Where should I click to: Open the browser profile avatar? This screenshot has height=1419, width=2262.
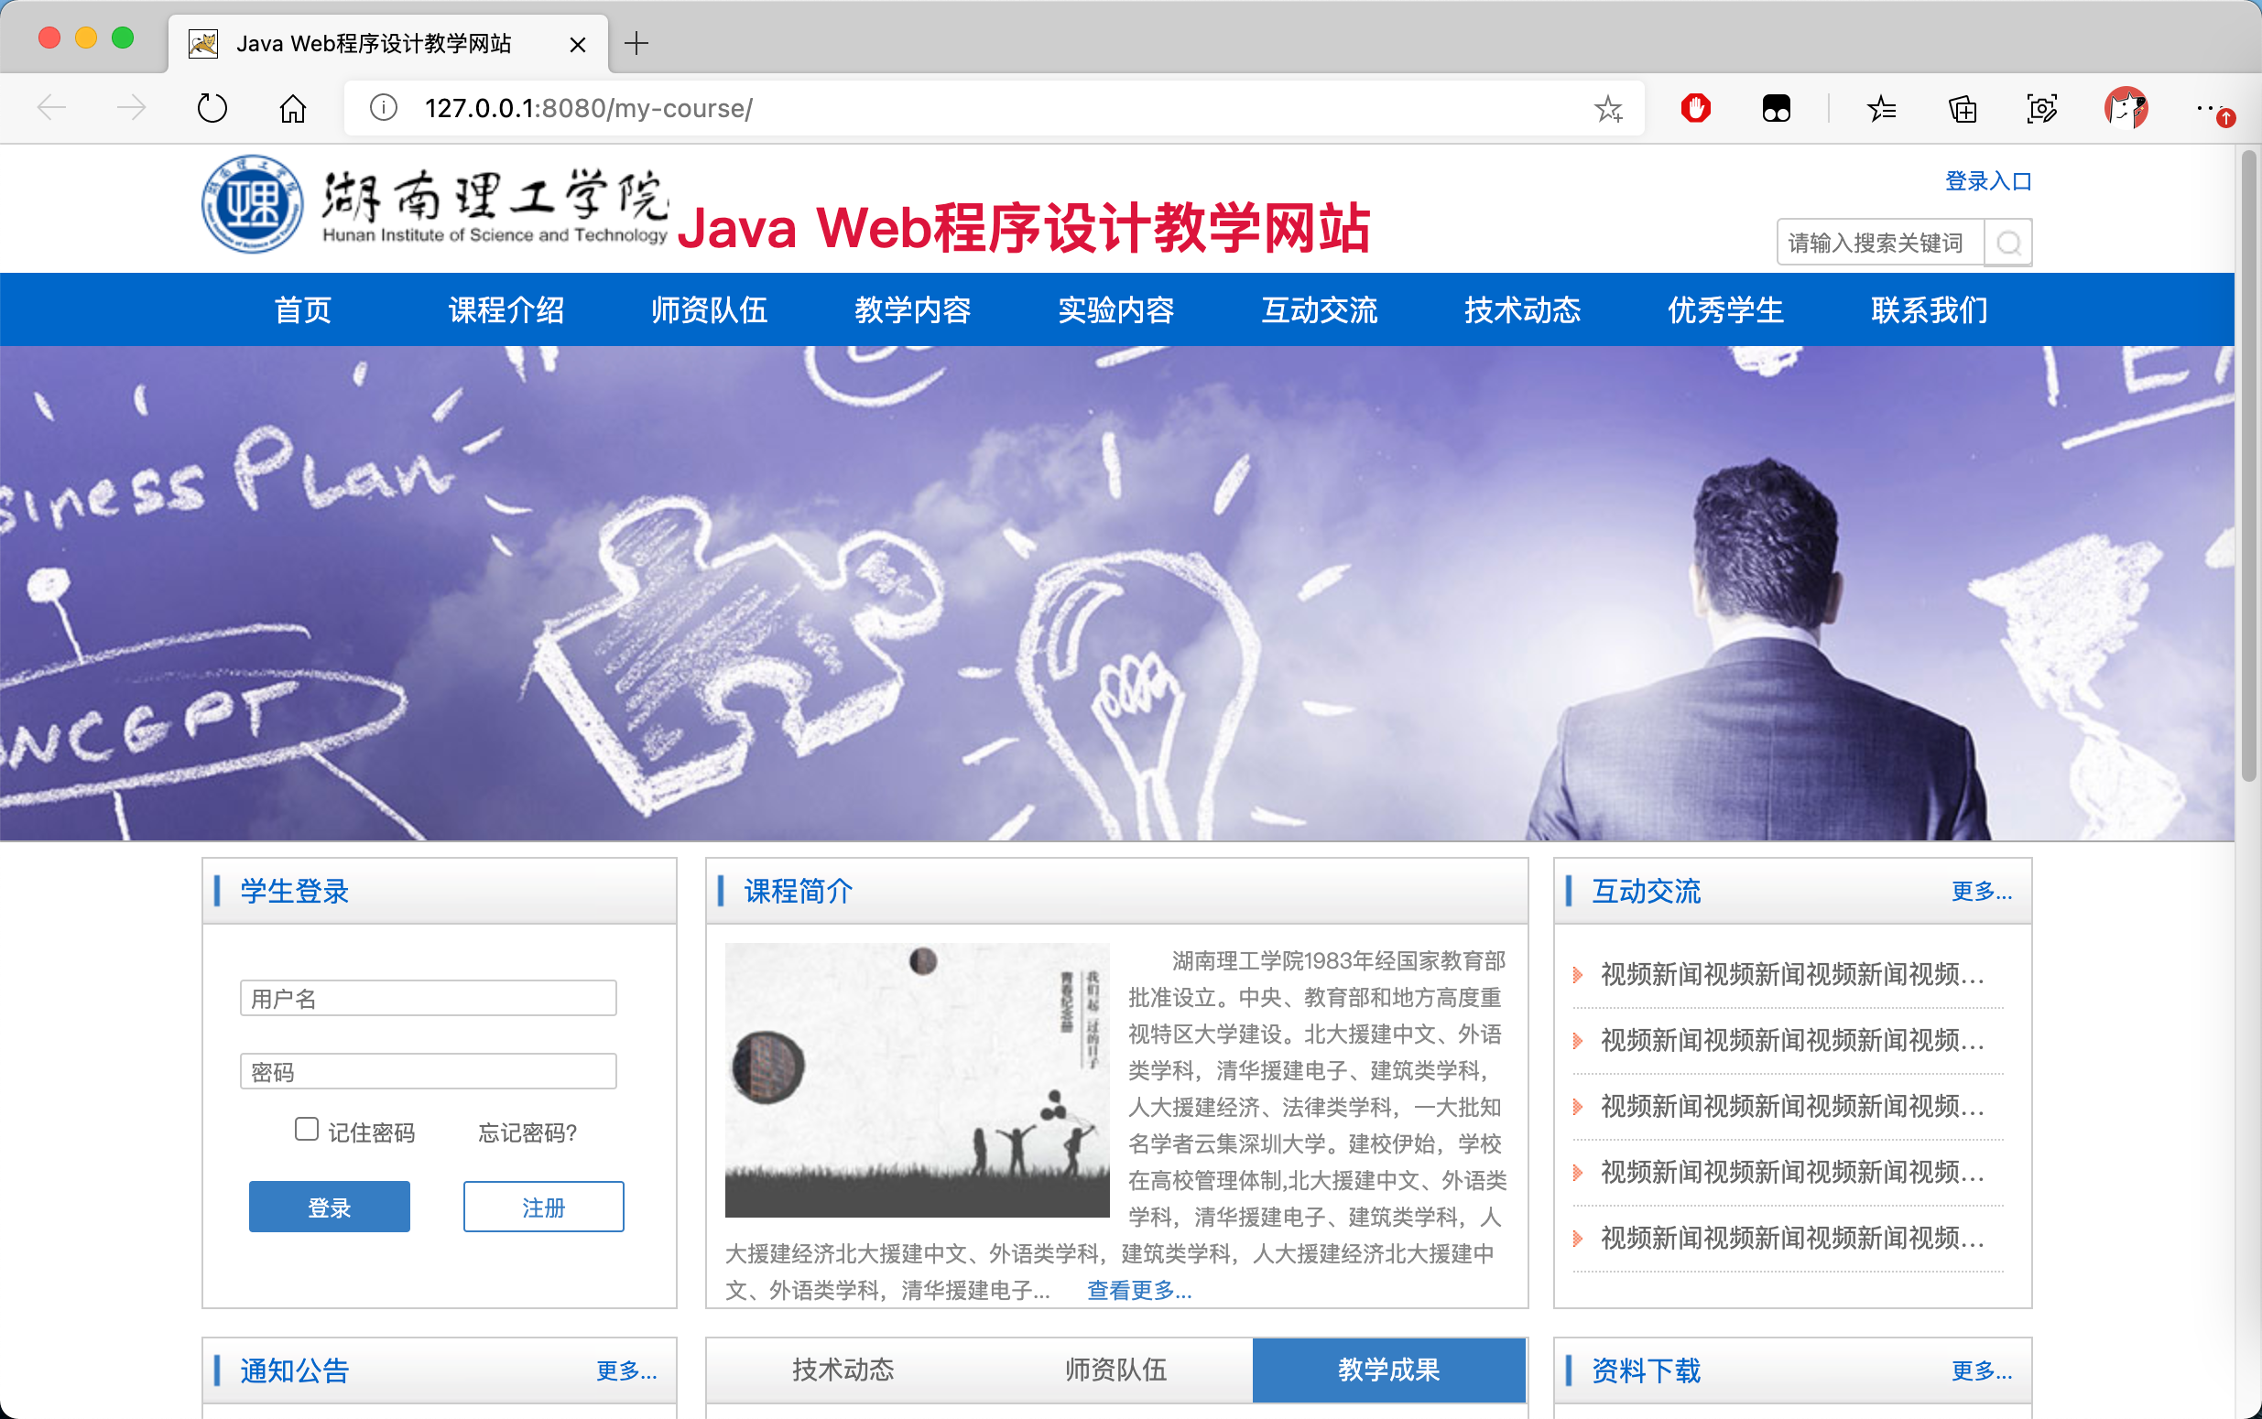2125,109
